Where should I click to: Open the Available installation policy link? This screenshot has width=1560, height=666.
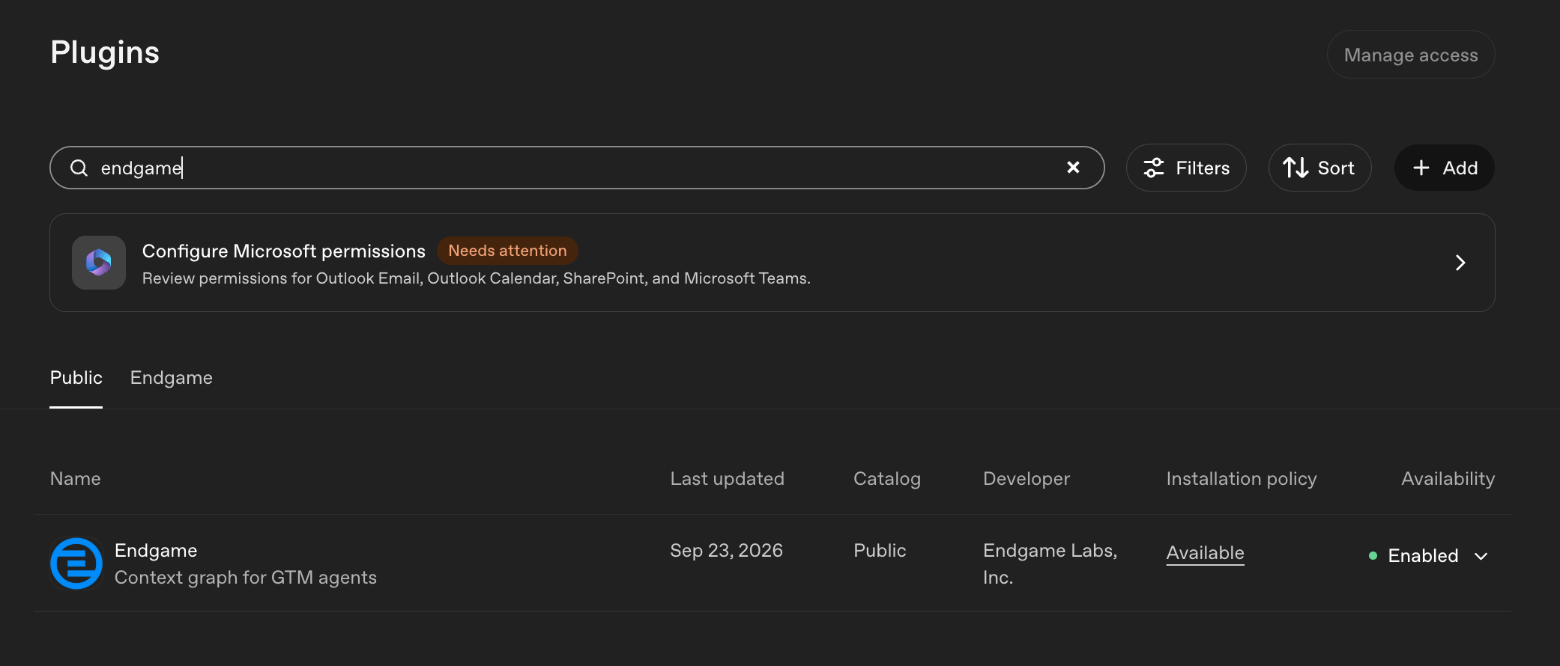point(1205,553)
